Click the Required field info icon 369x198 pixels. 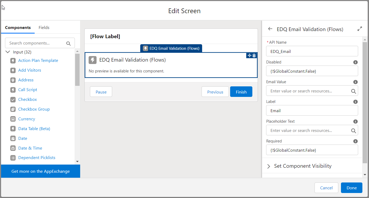356,141
